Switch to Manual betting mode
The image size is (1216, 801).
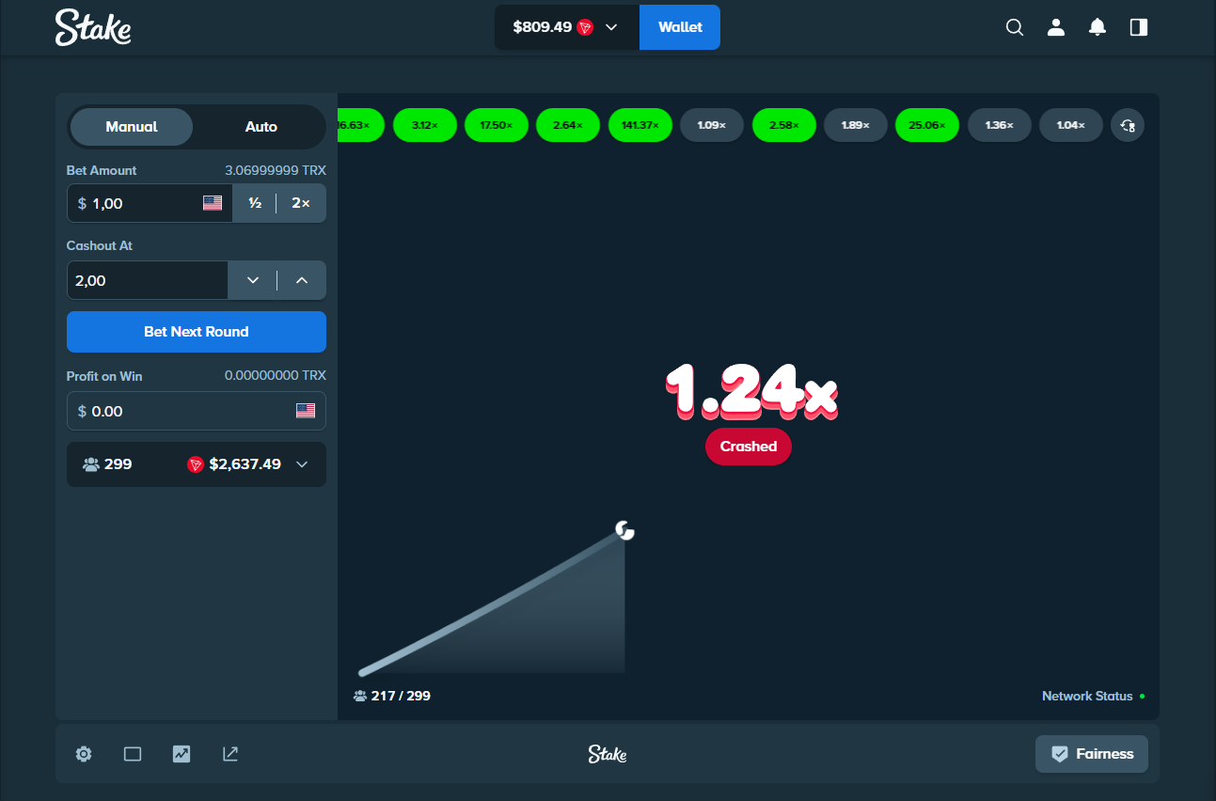point(132,127)
